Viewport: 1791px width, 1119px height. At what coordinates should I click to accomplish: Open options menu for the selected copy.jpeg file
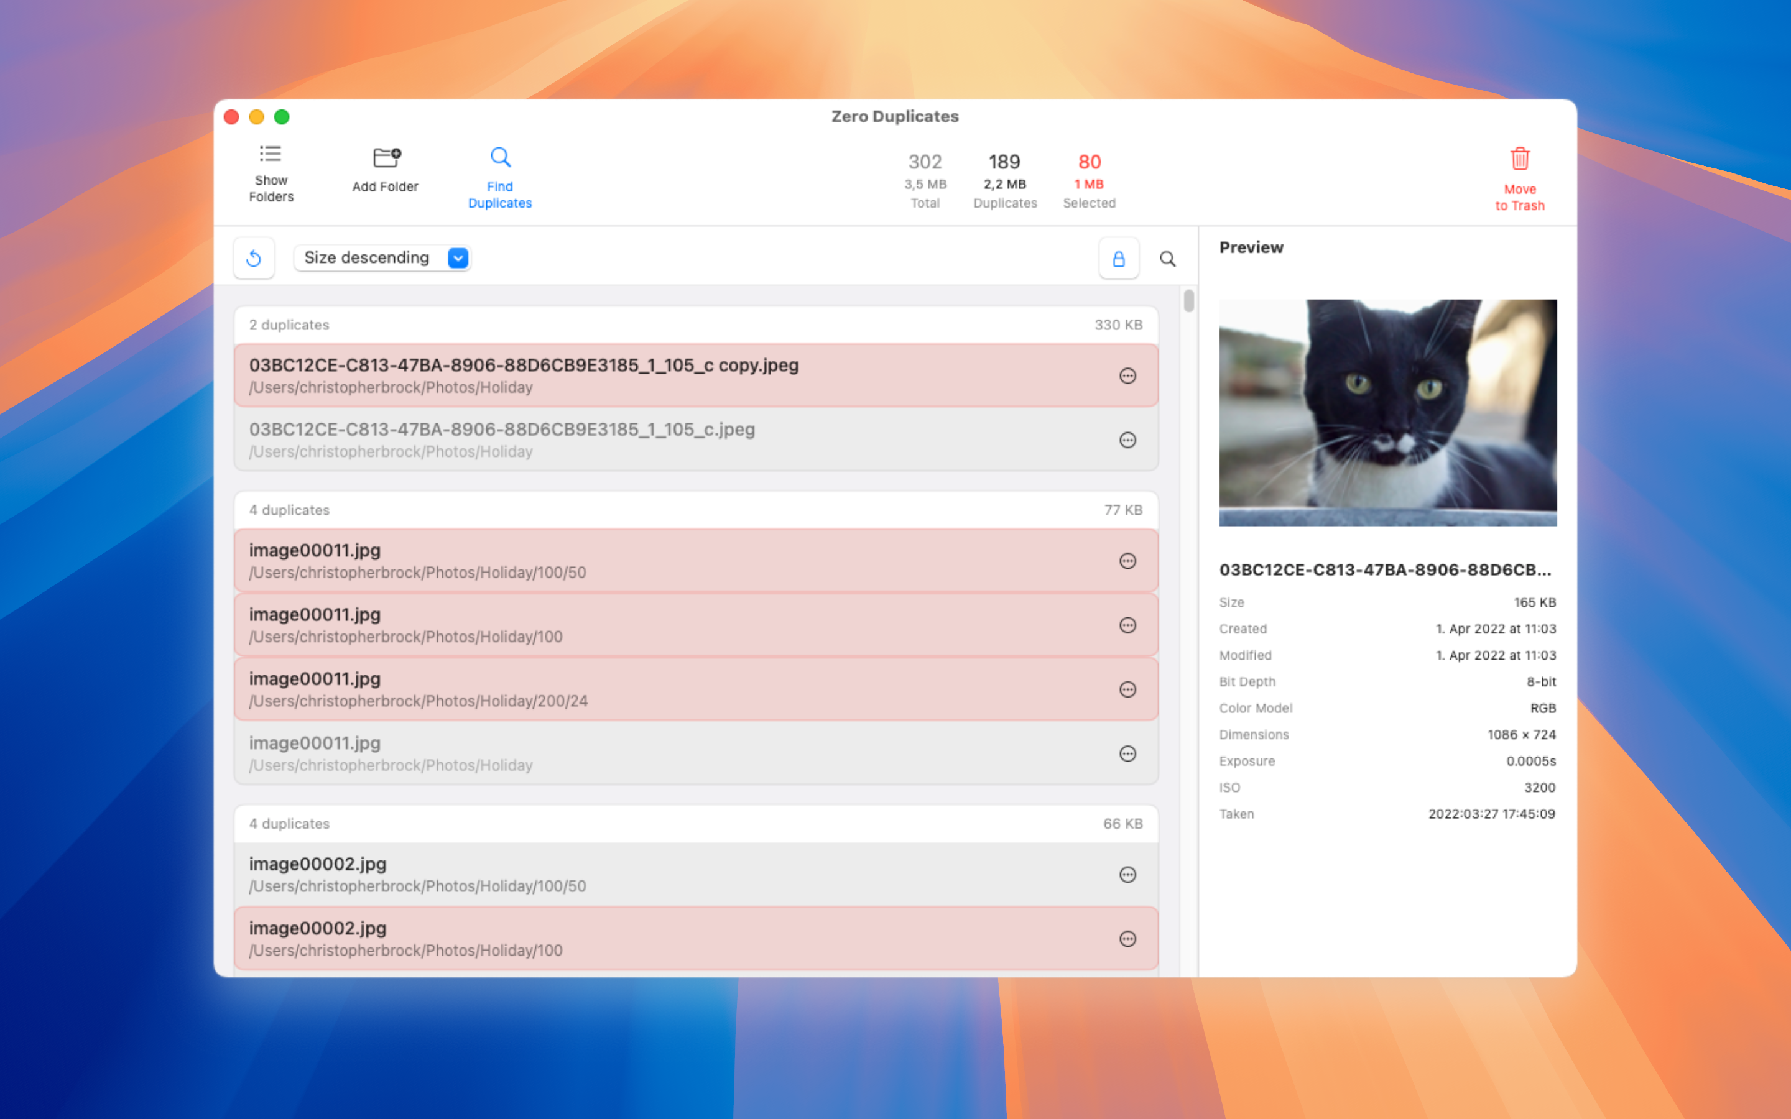(x=1127, y=376)
